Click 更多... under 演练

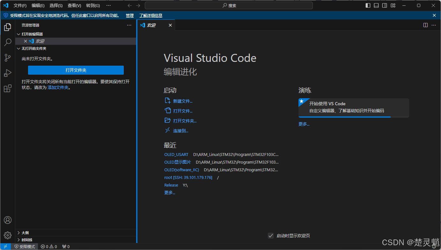pyautogui.click(x=304, y=124)
